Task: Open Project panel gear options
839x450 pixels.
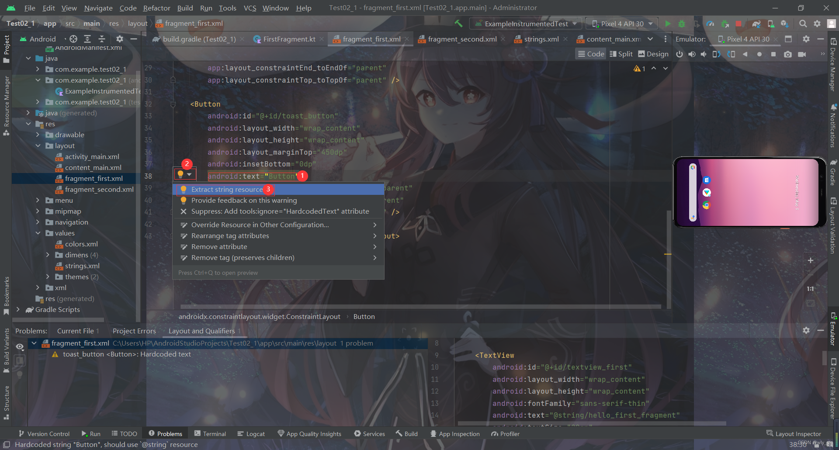Action: pos(119,39)
